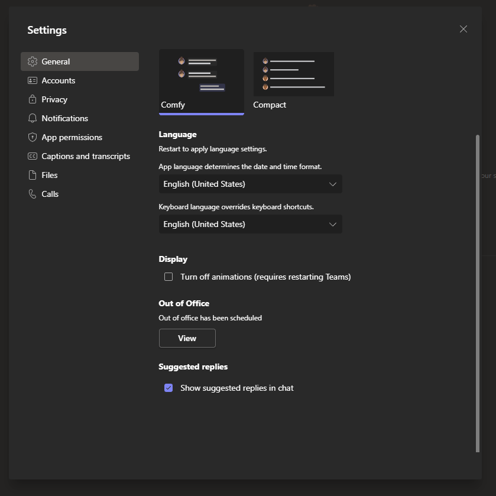Screen dimensions: 496x496
Task: Click the Accounts card icon
Action: pyautogui.click(x=33, y=80)
